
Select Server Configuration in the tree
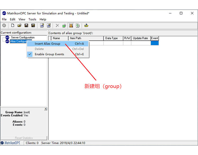[23, 37]
